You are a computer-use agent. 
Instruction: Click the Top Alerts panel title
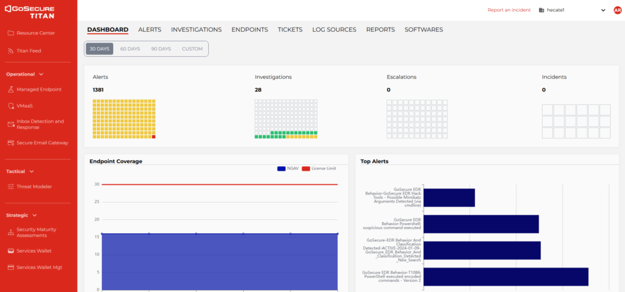click(374, 161)
